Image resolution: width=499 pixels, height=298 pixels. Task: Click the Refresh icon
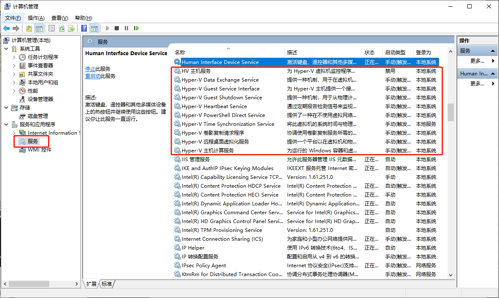pyautogui.click(x=62, y=28)
